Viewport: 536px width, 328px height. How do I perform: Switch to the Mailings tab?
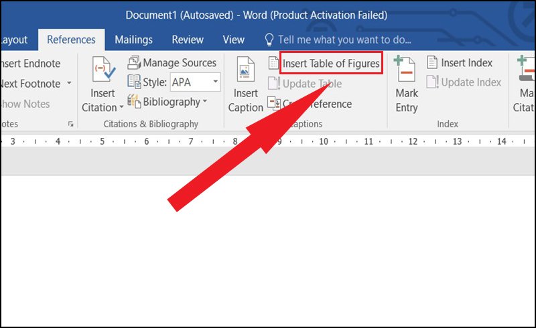click(x=133, y=39)
